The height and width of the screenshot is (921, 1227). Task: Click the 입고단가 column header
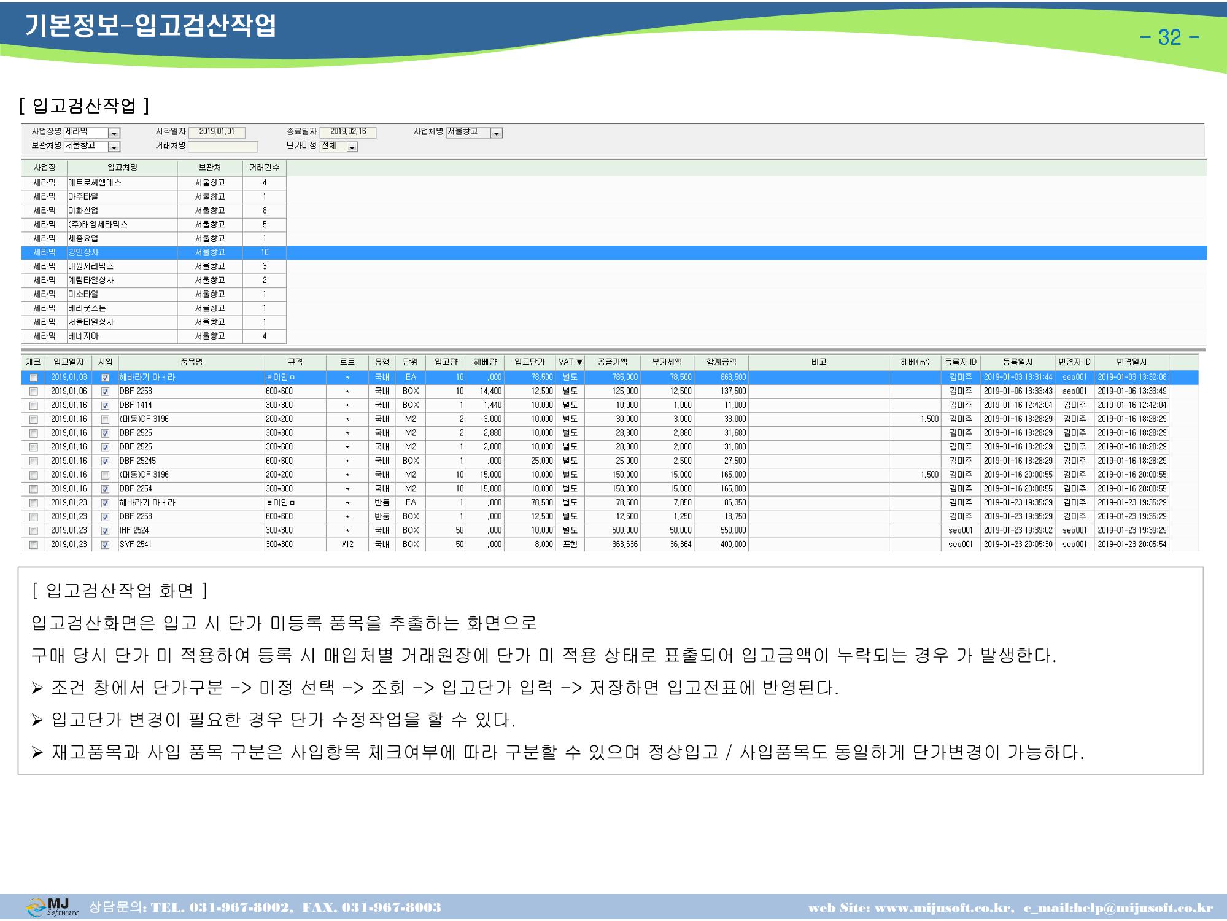tap(530, 362)
